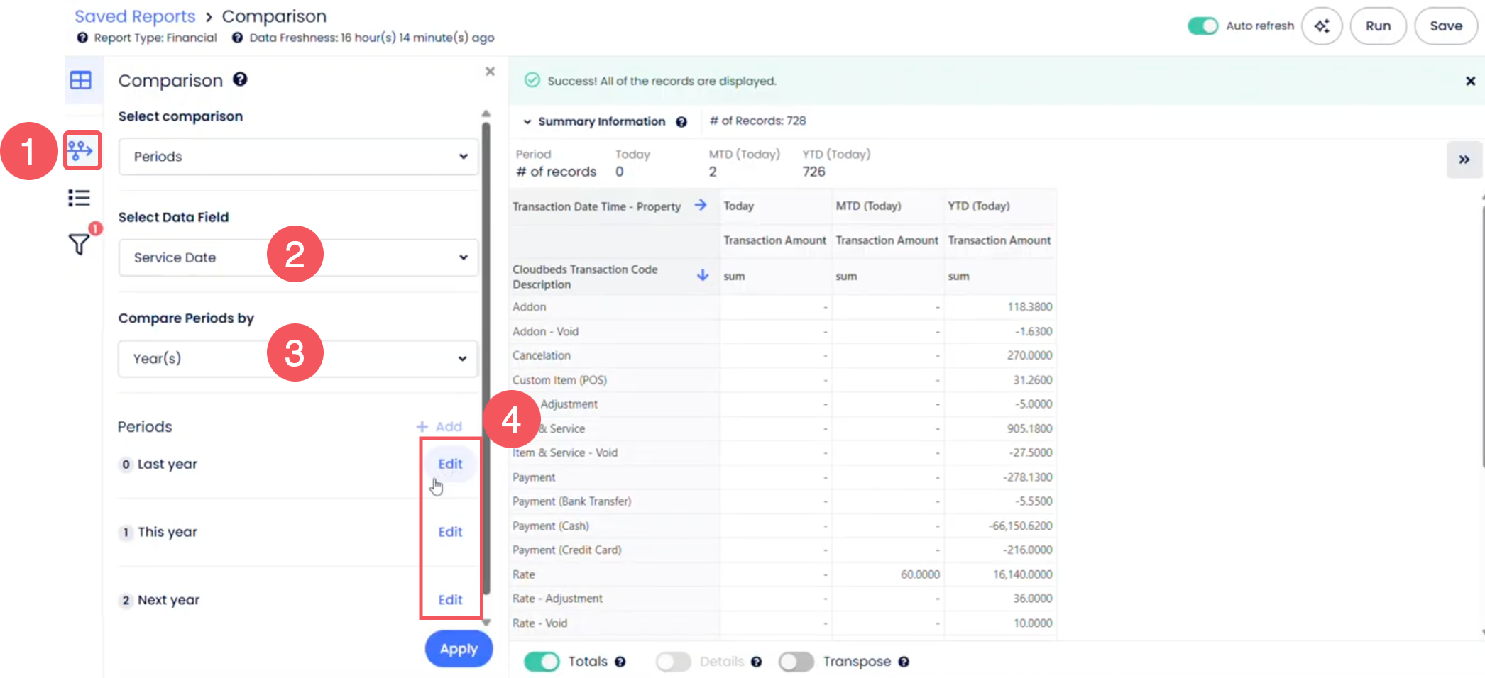The height and width of the screenshot is (678, 1485).
Task: Disable the Auto refresh toggle
Action: click(1202, 26)
